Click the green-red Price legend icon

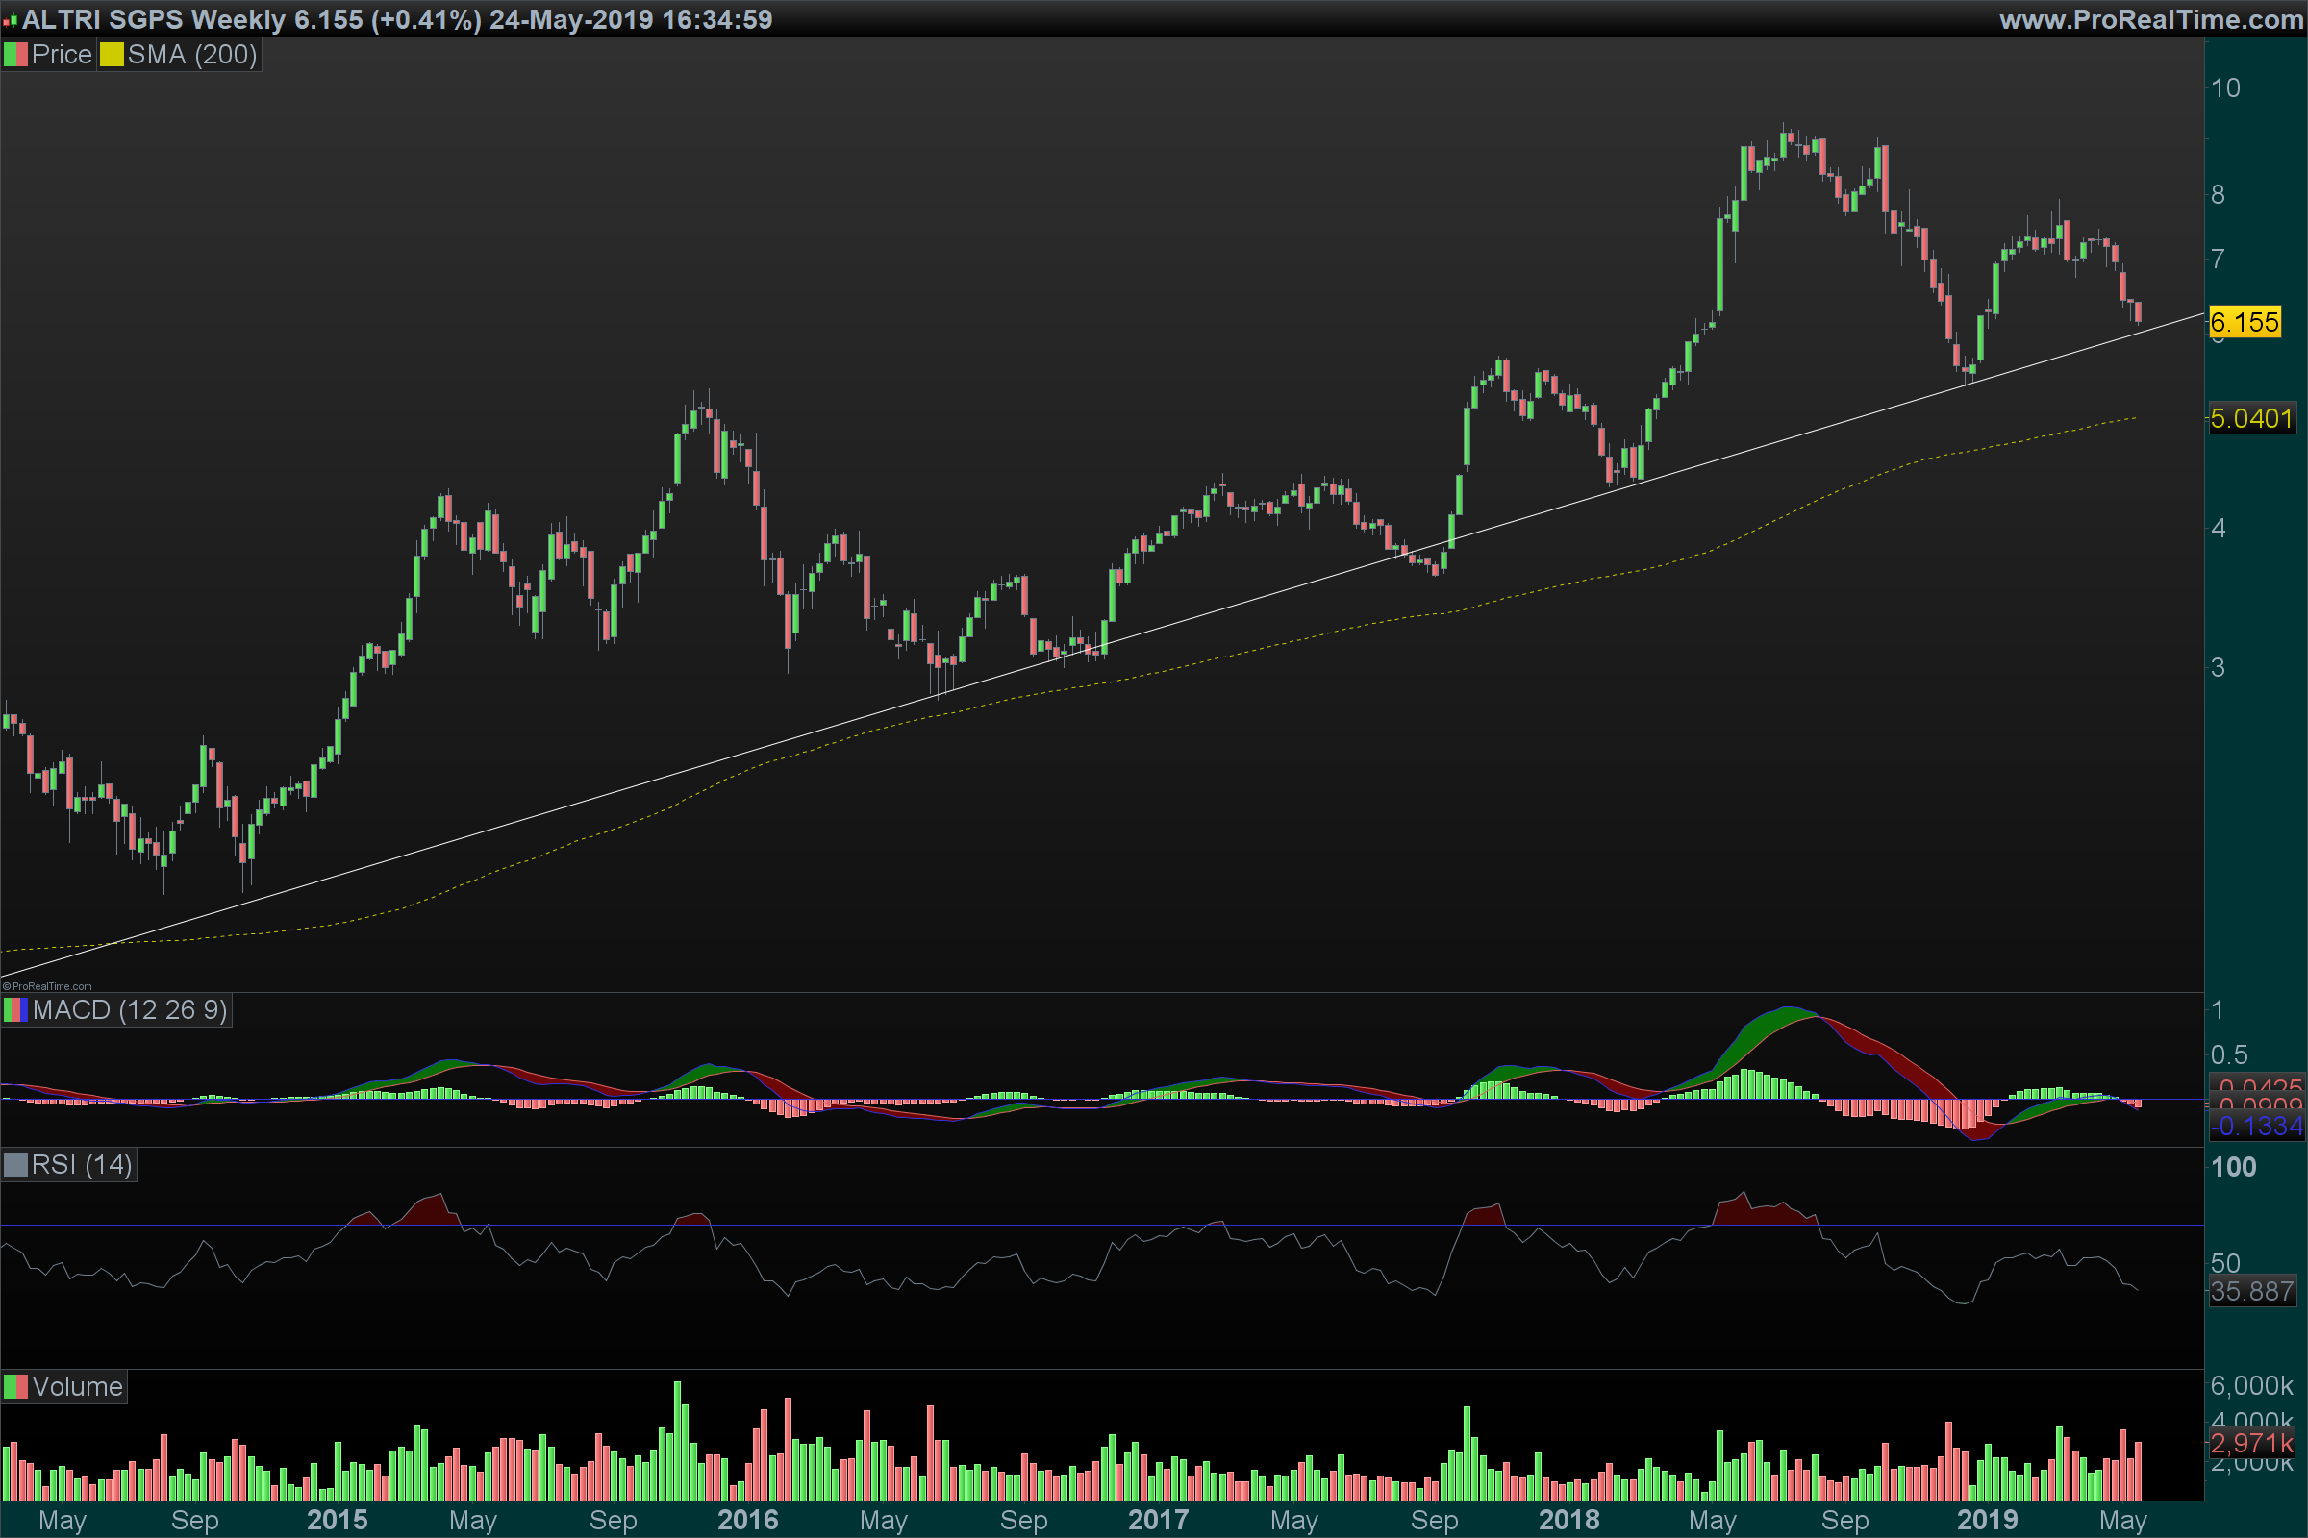pos(15,55)
